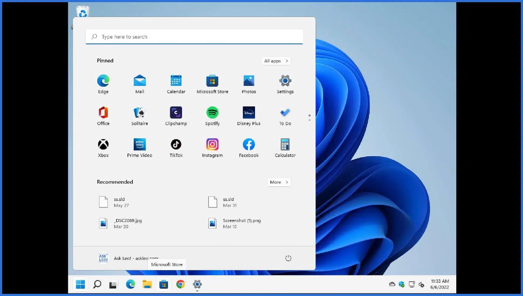The image size is (523, 296).
Task: Launch Edge from the taskbar
Action: (x=130, y=284)
